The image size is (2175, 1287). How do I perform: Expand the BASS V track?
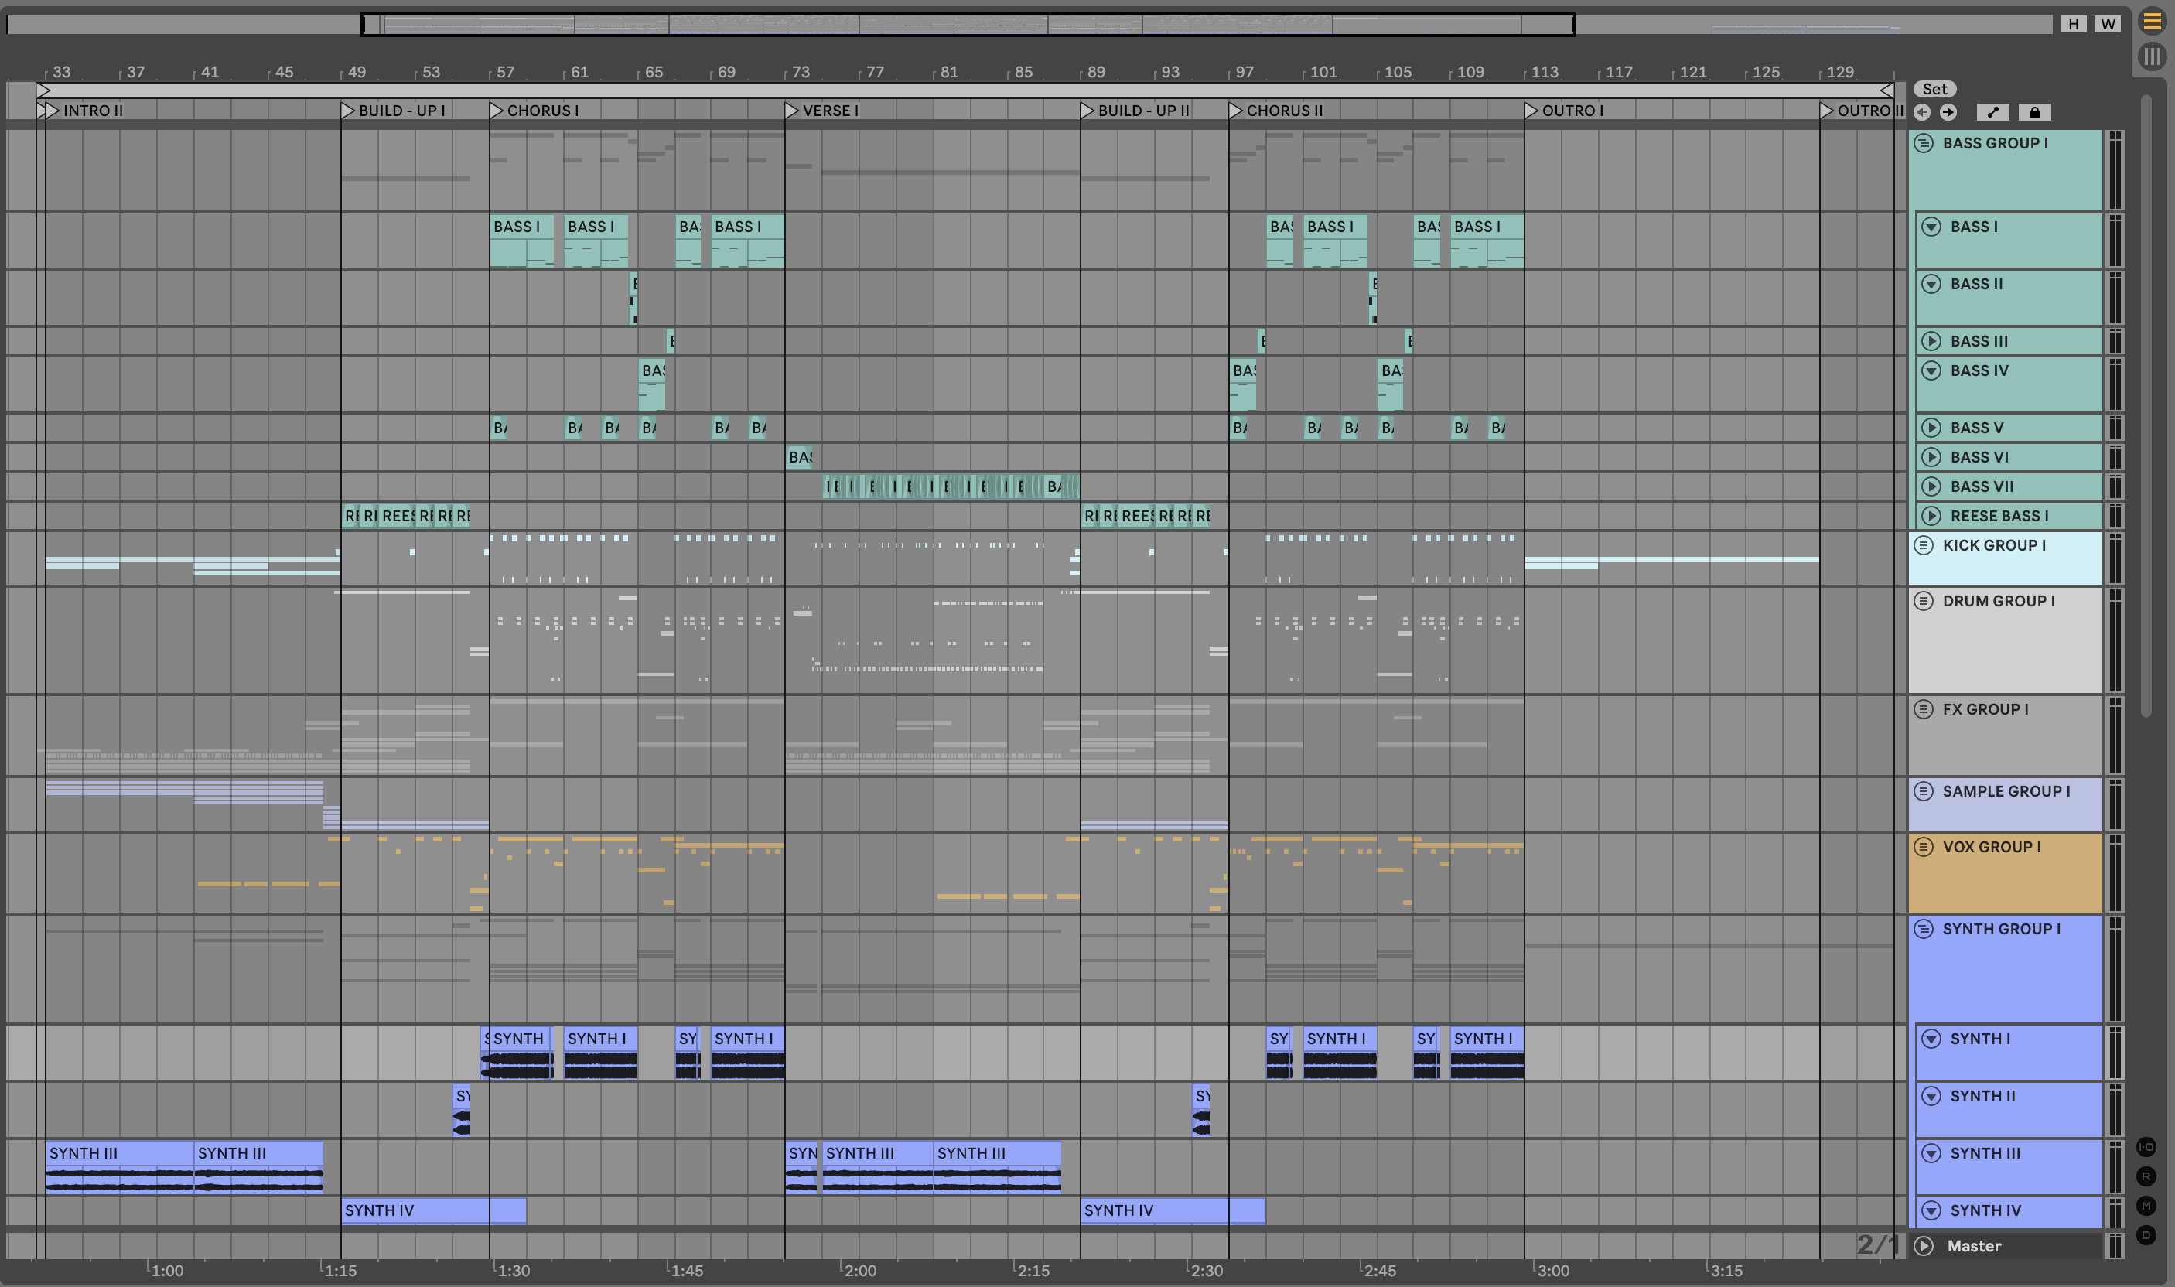1931,428
